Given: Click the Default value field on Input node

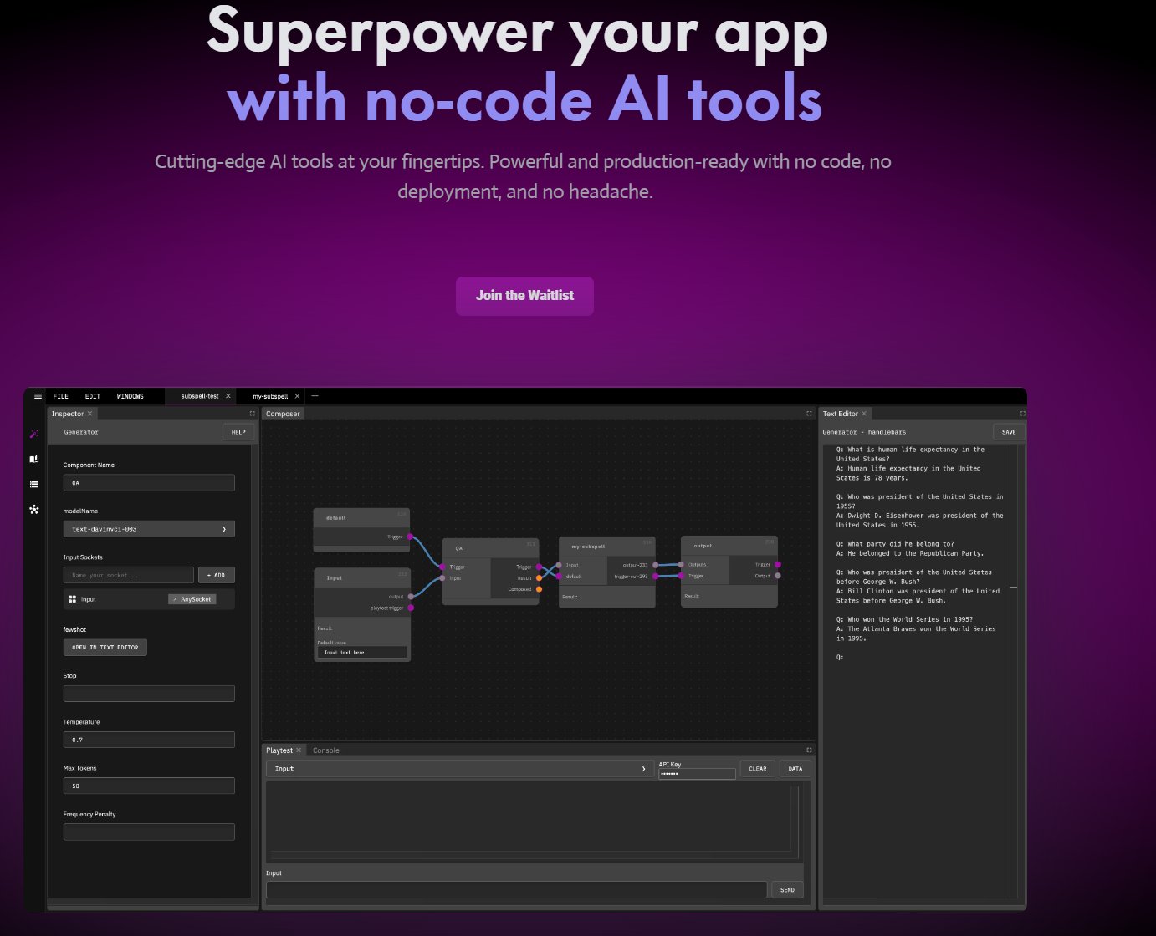Looking at the screenshot, I should 362,652.
